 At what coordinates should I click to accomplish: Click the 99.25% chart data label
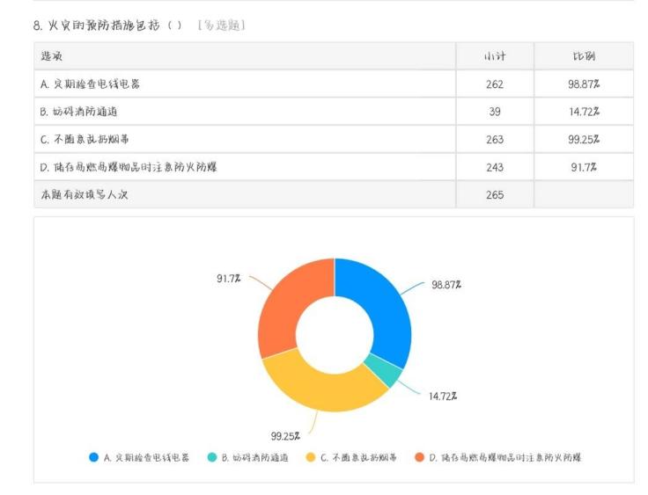285,435
